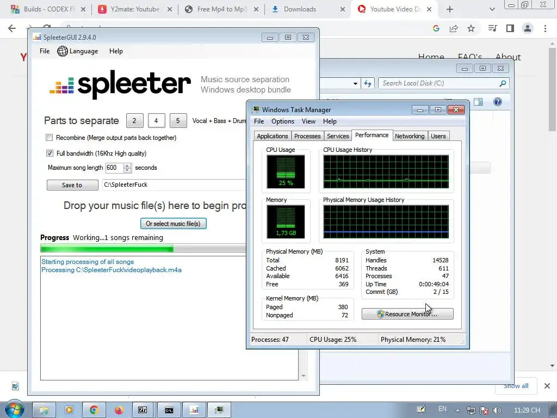Share this page using Chrome share icon
This screenshot has width=557, height=418.
point(454,28)
